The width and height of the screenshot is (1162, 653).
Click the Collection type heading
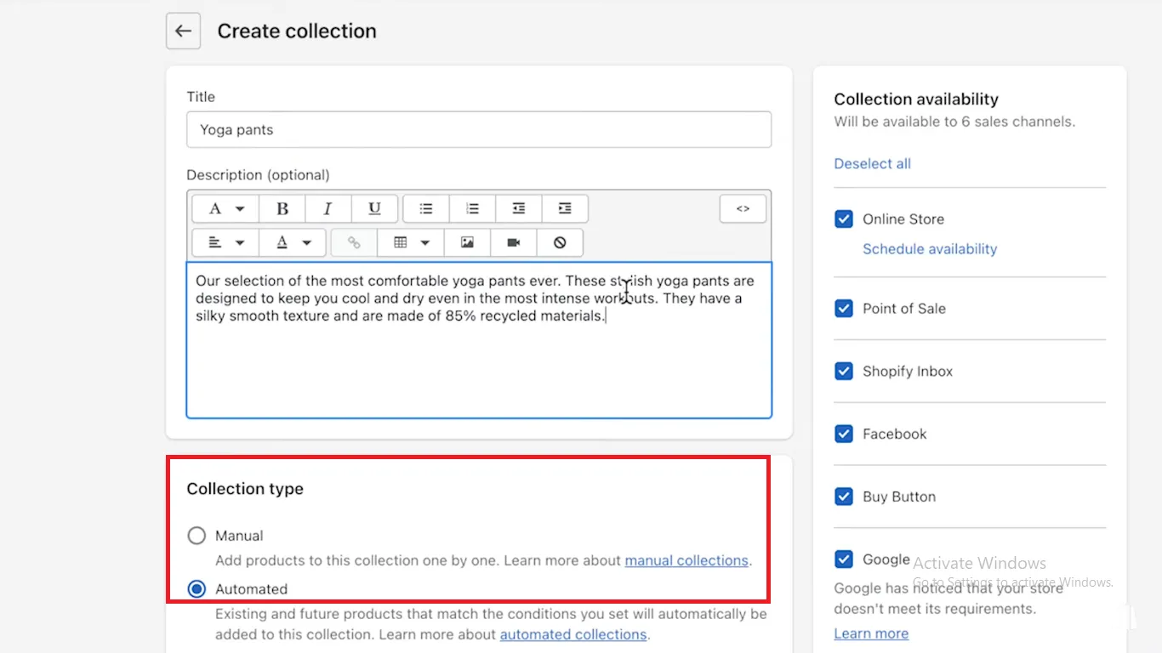[245, 489]
